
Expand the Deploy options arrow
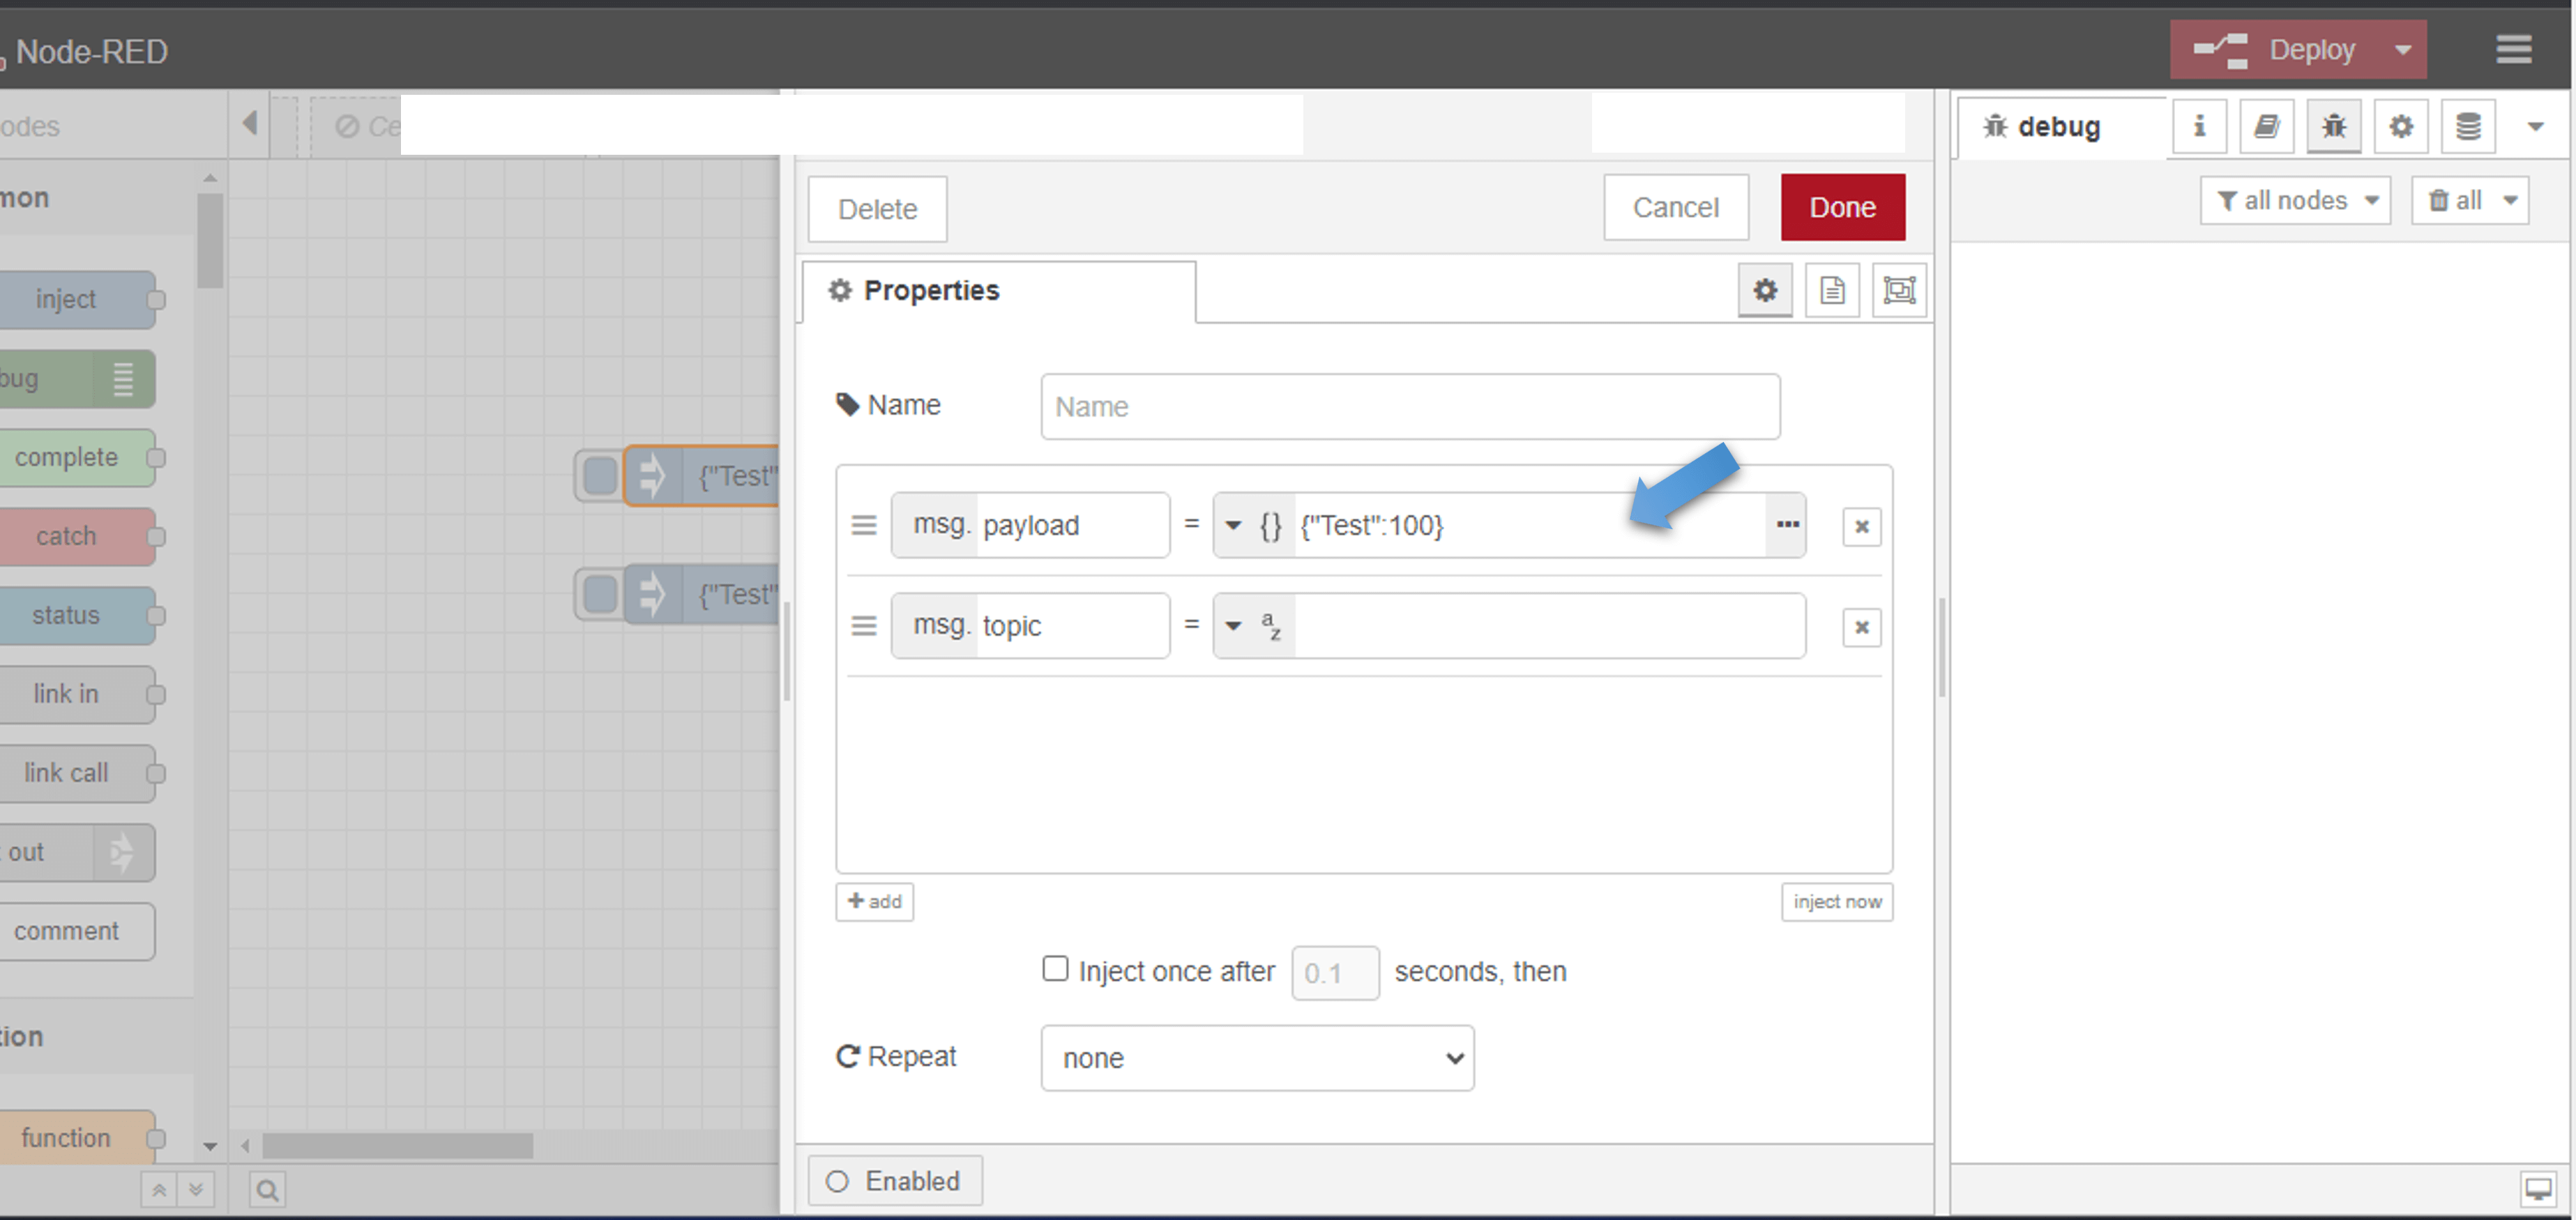point(2403,49)
